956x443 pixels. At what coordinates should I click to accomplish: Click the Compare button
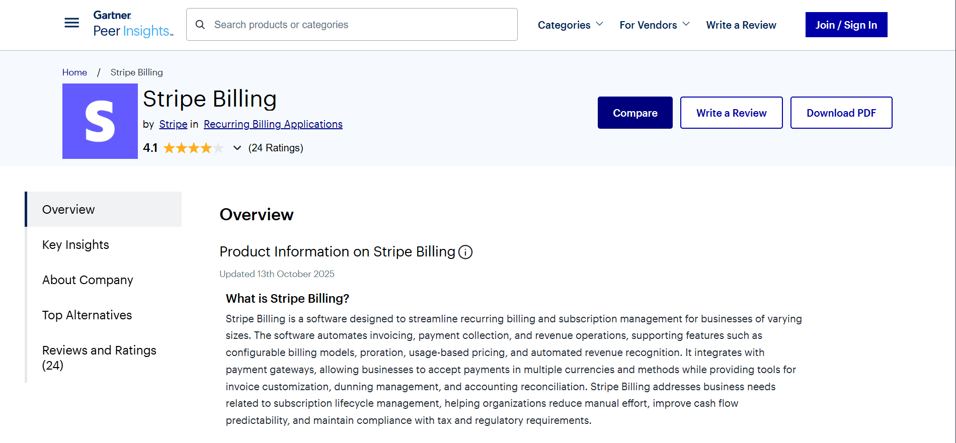coord(635,113)
